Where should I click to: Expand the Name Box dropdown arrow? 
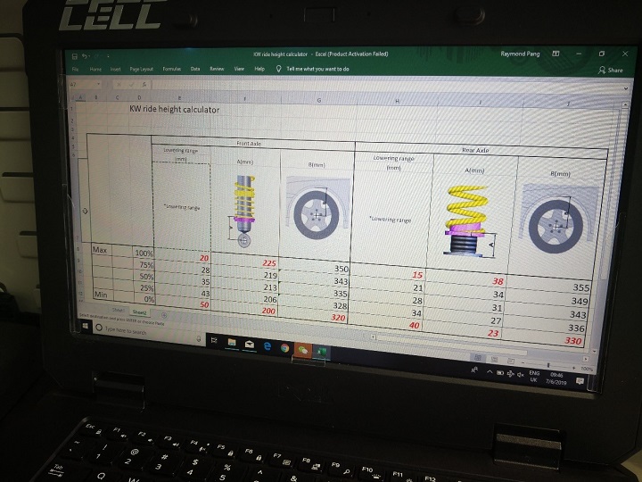pyautogui.click(x=99, y=84)
